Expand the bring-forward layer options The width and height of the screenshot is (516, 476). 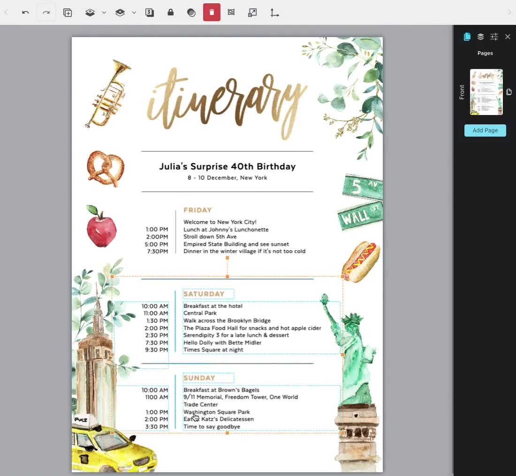(104, 12)
